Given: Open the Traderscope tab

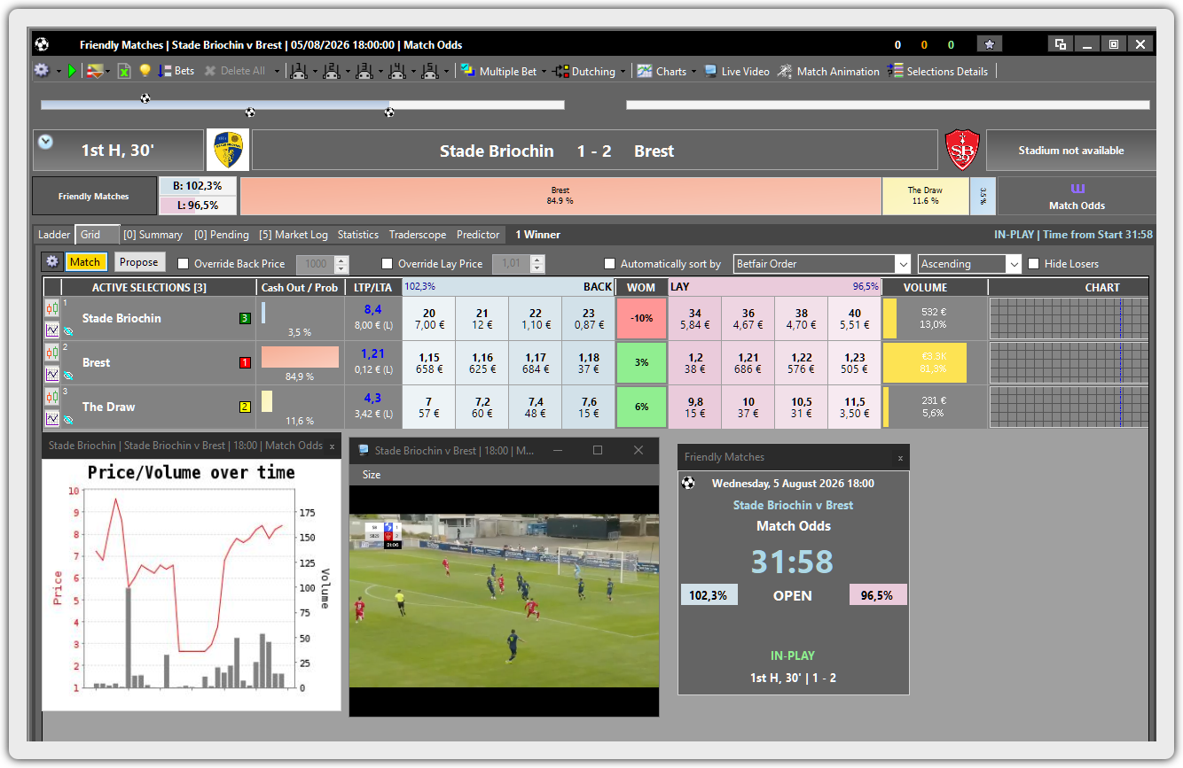Looking at the screenshot, I should coord(418,235).
